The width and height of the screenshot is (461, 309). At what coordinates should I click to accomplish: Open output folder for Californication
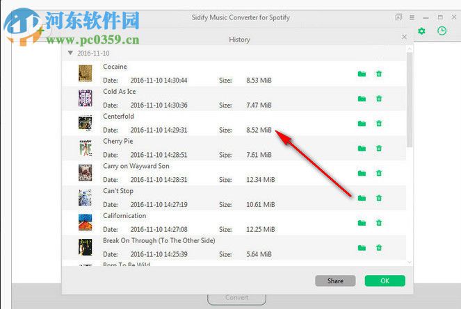point(362,223)
